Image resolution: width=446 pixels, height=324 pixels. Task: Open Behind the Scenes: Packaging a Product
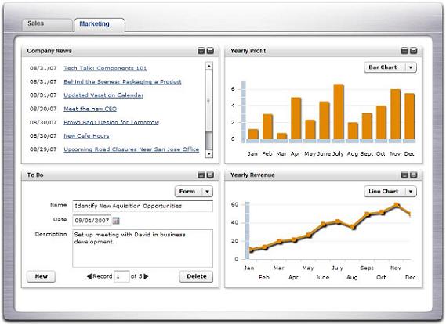122,81
